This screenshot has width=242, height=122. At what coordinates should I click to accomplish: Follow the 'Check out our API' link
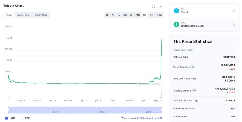[x=152, y=118]
